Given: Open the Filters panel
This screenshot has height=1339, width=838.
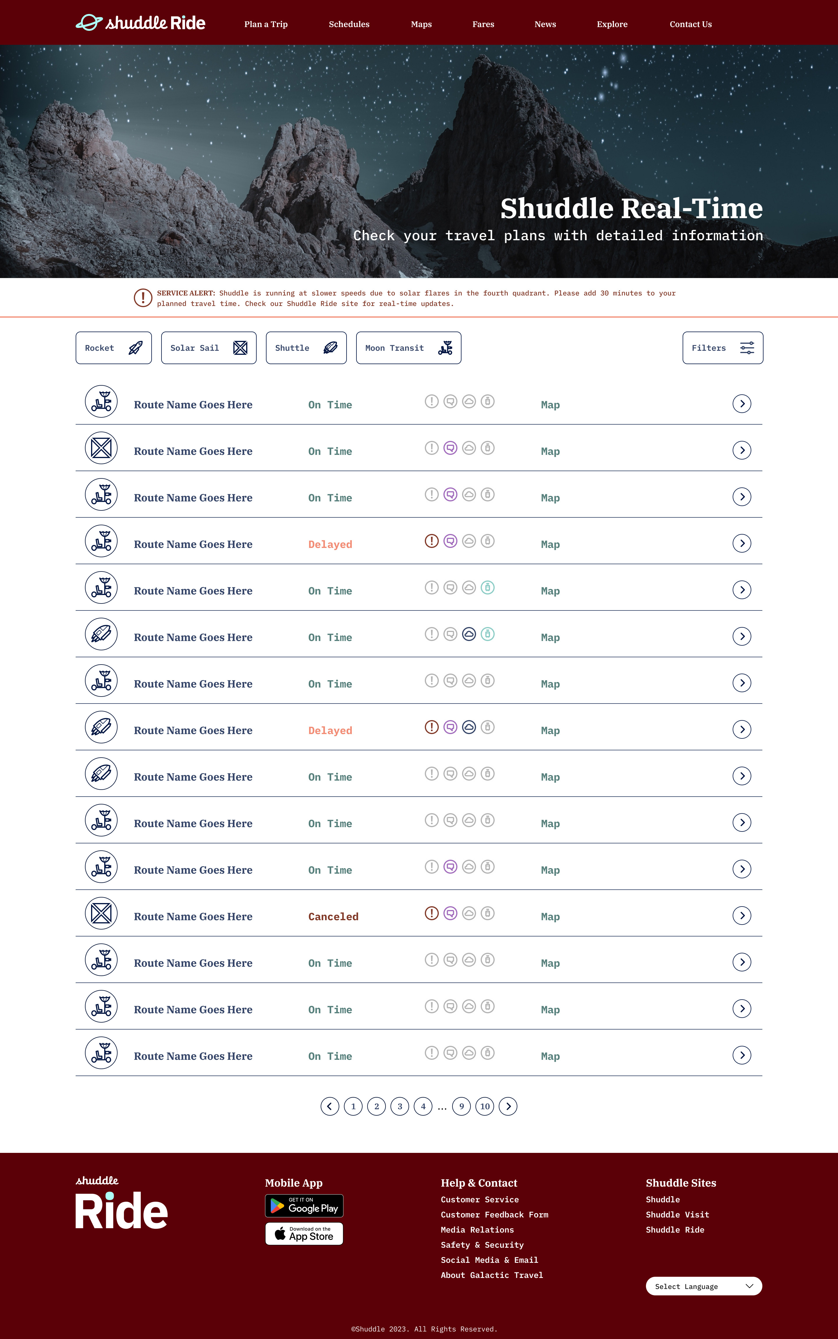Looking at the screenshot, I should tap(722, 348).
